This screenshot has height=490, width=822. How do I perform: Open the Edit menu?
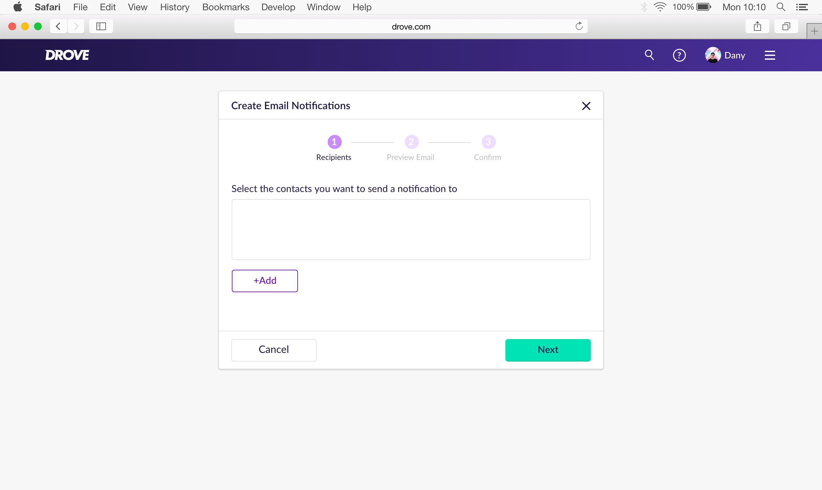(x=108, y=7)
